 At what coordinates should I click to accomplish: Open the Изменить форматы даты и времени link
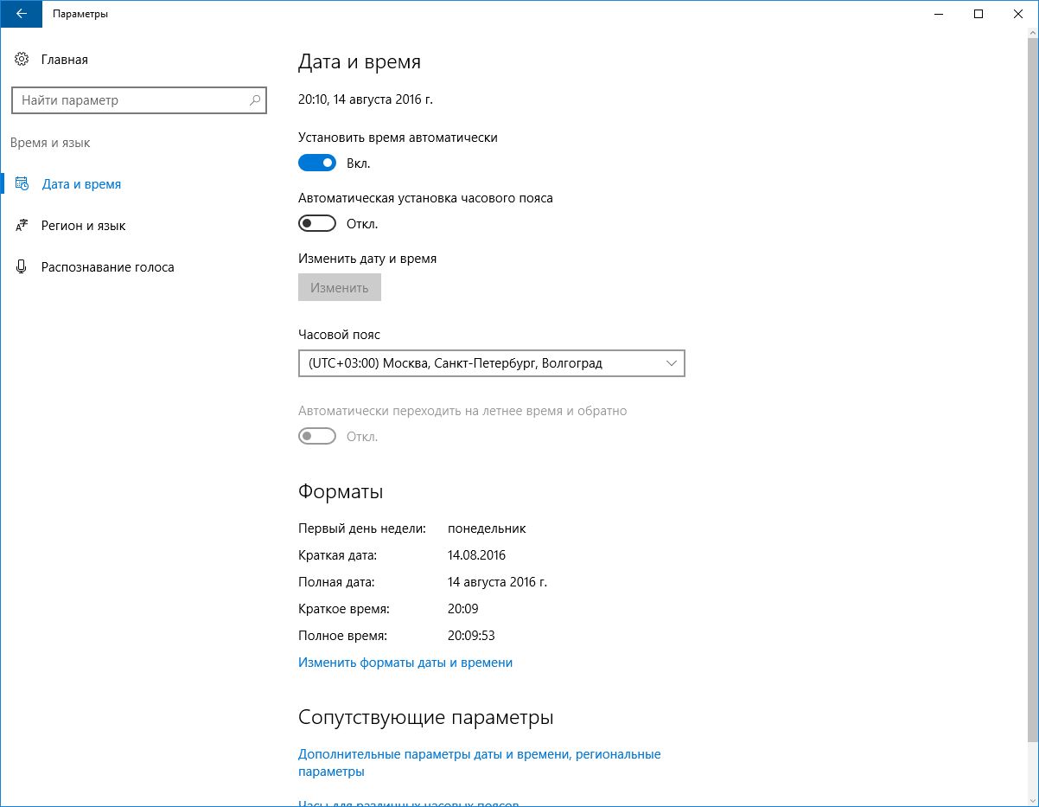click(x=405, y=663)
